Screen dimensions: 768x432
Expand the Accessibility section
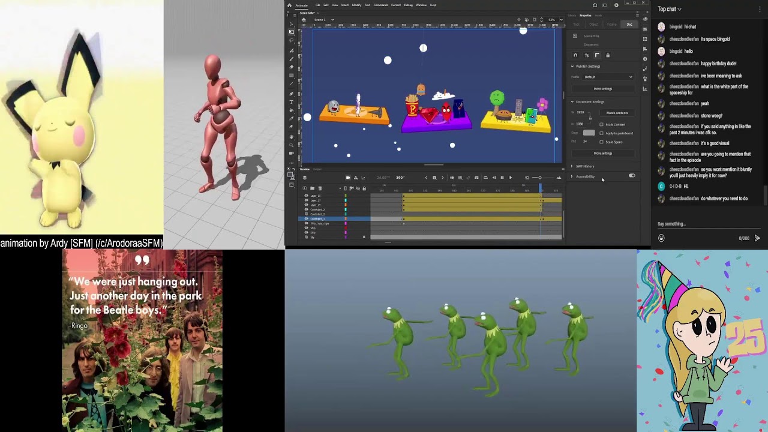point(572,176)
